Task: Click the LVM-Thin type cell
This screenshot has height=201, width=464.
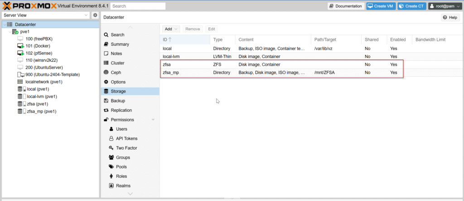Action: (x=222, y=56)
